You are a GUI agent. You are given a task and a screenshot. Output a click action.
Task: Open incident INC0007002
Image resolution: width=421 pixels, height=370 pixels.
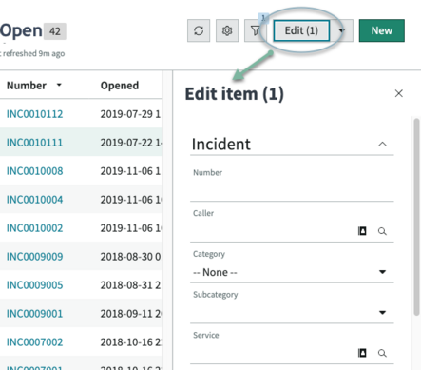[34, 342]
